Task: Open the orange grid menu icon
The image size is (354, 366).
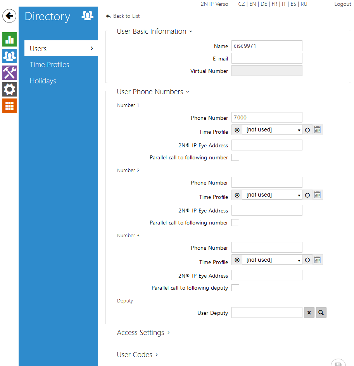Action: (x=9, y=106)
